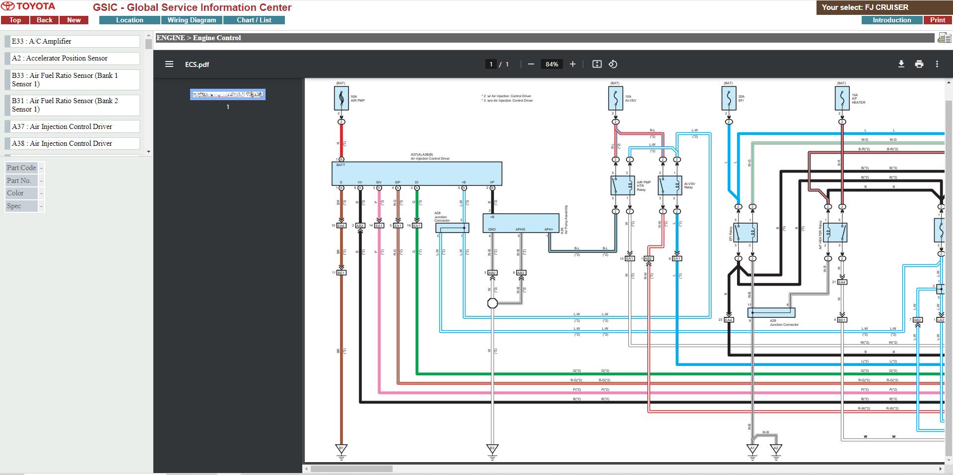
Task: Select A38 : Air Injection Control Driver
Action: (72, 143)
